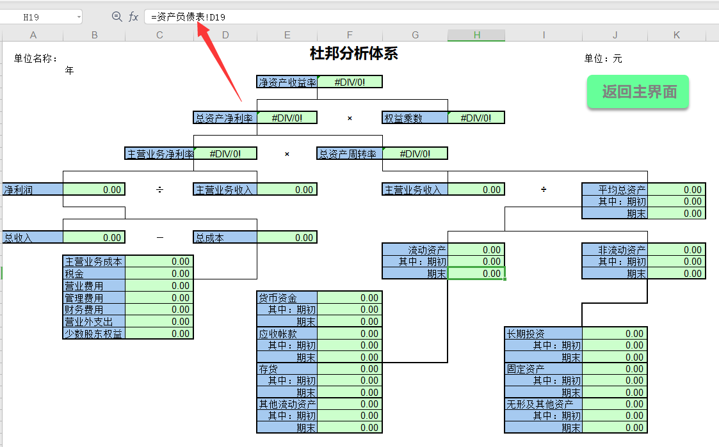Click the Name Box showing H19
This screenshot has width=719, height=447.
coord(35,17)
